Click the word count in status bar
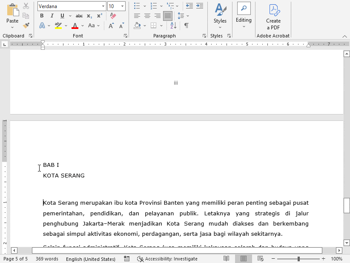Viewport: 350px width, 263px height. tap(46, 259)
